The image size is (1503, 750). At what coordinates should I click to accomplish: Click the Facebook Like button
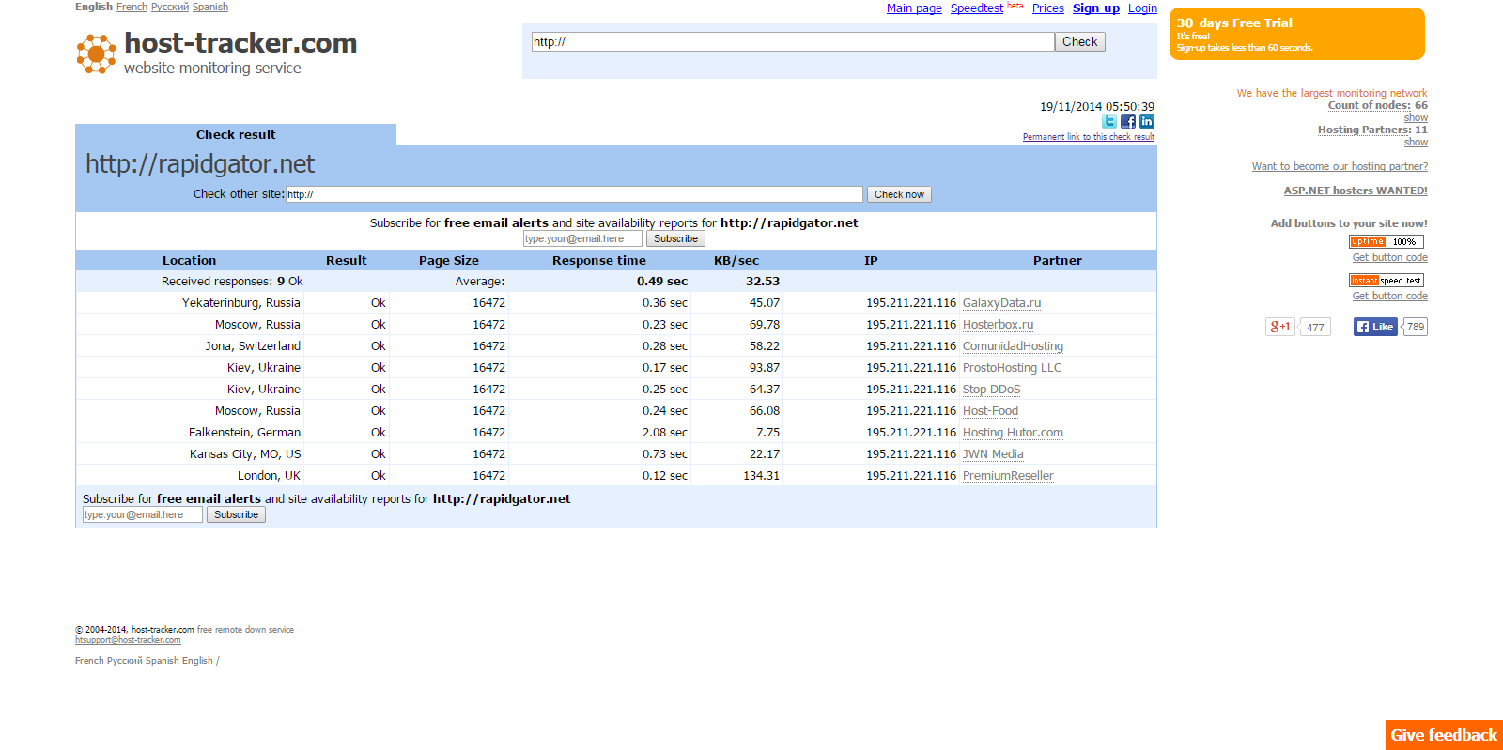(1375, 327)
